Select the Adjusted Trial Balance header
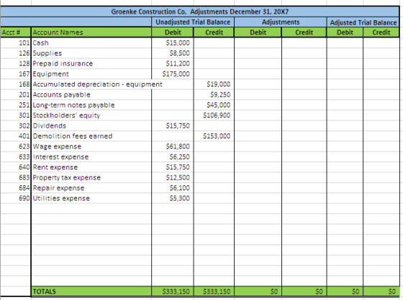403x300 pixels. pyautogui.click(x=363, y=22)
